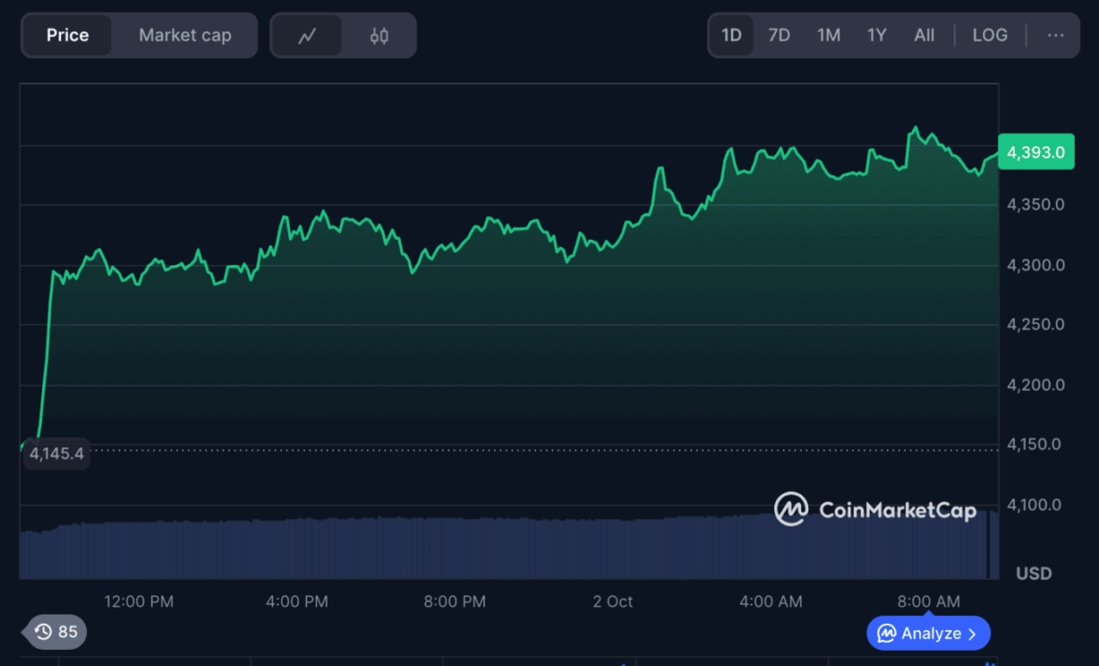
Task: Select the line chart icon
Action: (x=307, y=35)
